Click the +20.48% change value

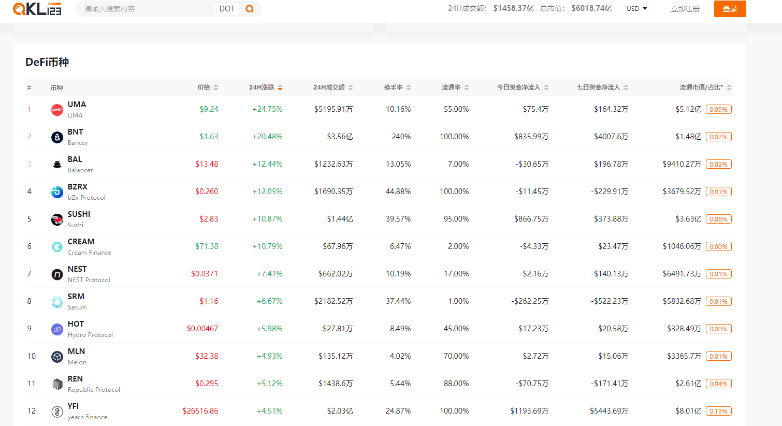pos(267,137)
